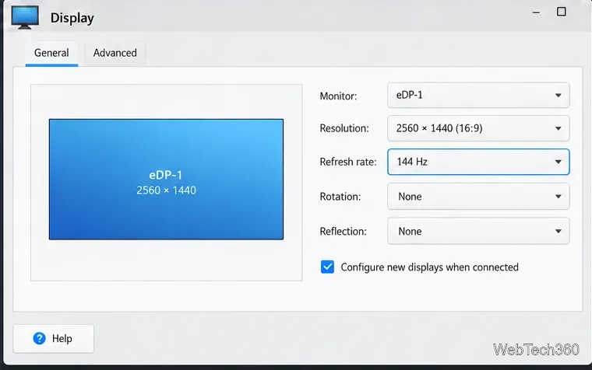Open the Monitor eDP-1 dropdown

478,96
